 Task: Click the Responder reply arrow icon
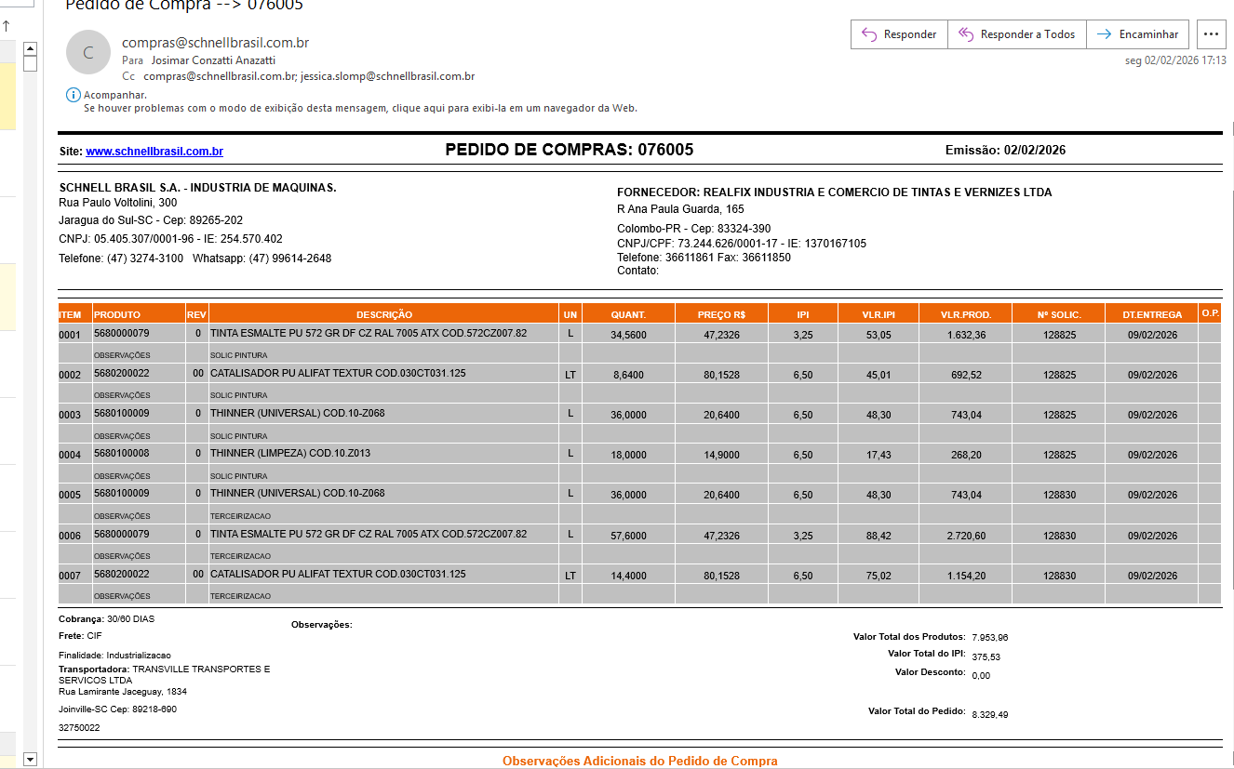click(x=869, y=34)
